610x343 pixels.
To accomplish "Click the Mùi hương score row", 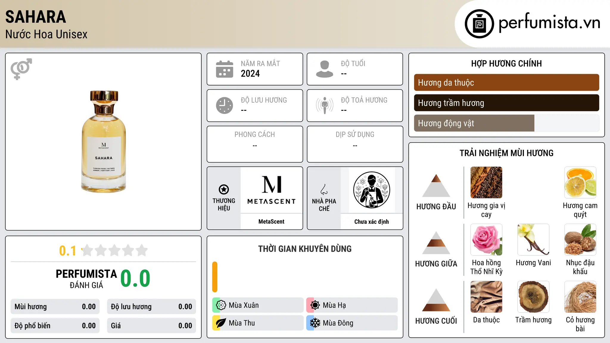I will (x=55, y=307).
